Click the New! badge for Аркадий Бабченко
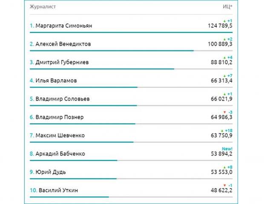Screen dimensions: 264x204 coord(227,149)
